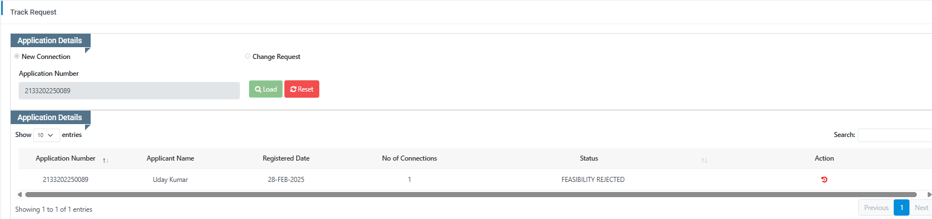Click the No of Connections column header

[409, 158]
